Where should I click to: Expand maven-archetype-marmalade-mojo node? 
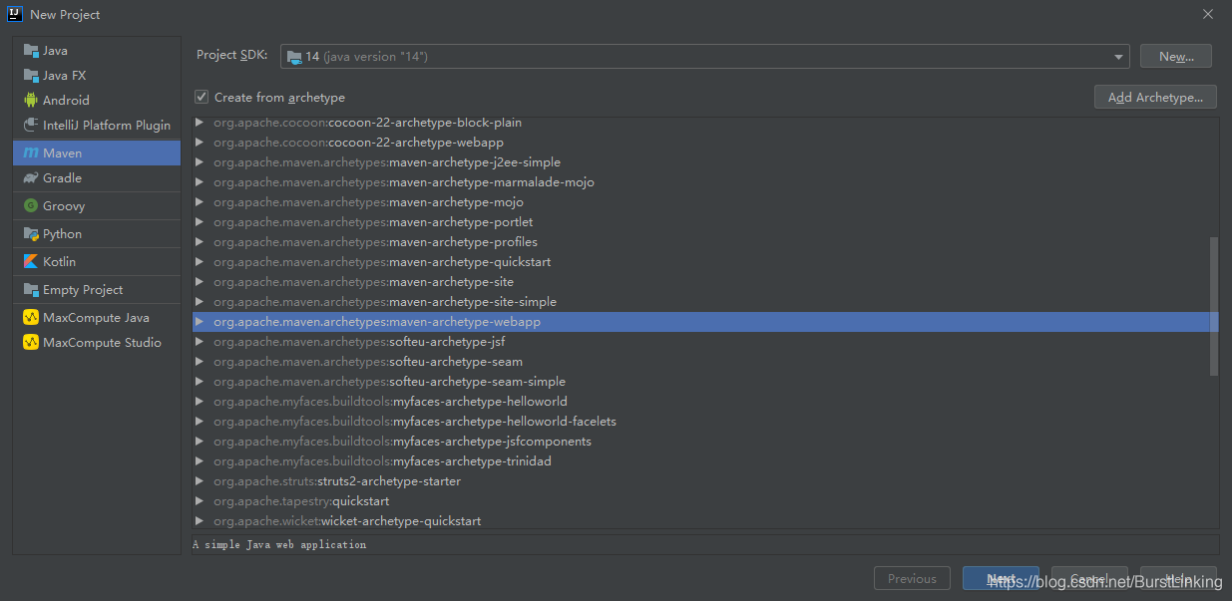tap(200, 182)
